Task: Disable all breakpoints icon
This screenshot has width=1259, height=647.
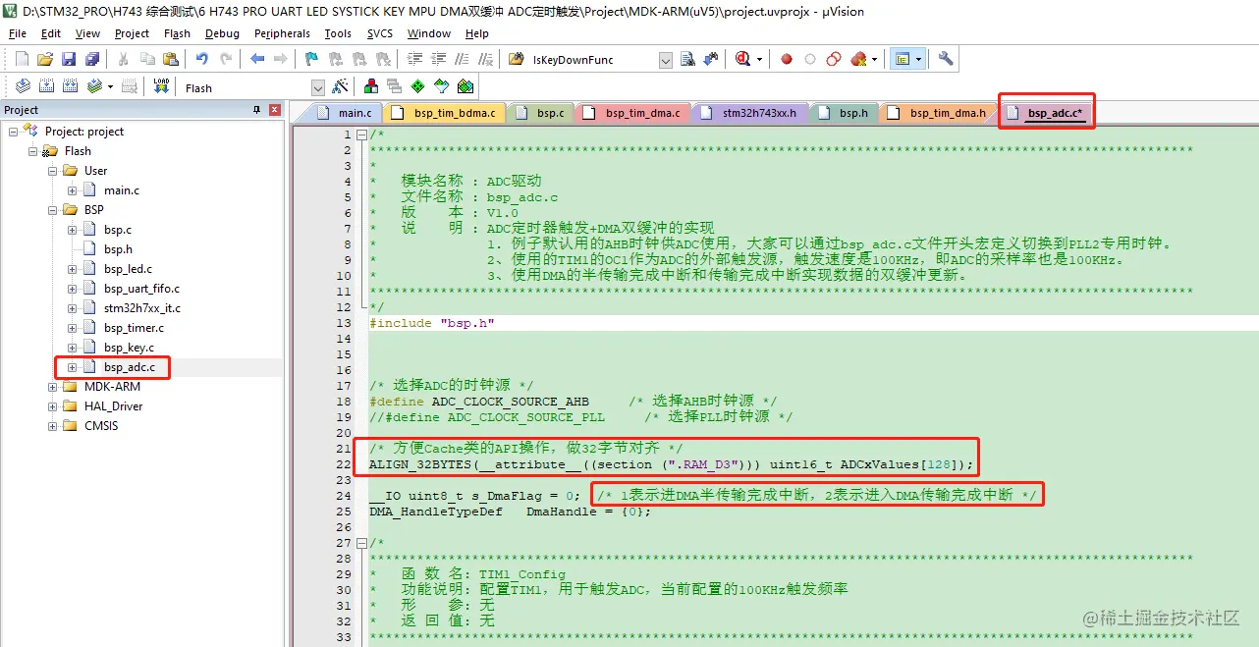Action: point(834,59)
